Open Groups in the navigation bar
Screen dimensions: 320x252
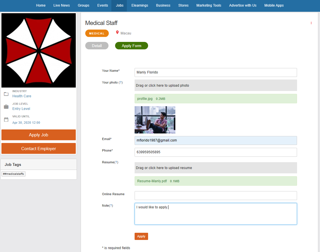(84, 5)
